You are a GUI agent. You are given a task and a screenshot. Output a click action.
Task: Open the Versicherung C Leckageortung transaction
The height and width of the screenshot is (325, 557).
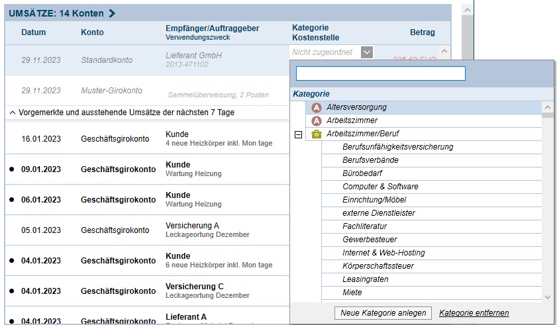(147, 291)
